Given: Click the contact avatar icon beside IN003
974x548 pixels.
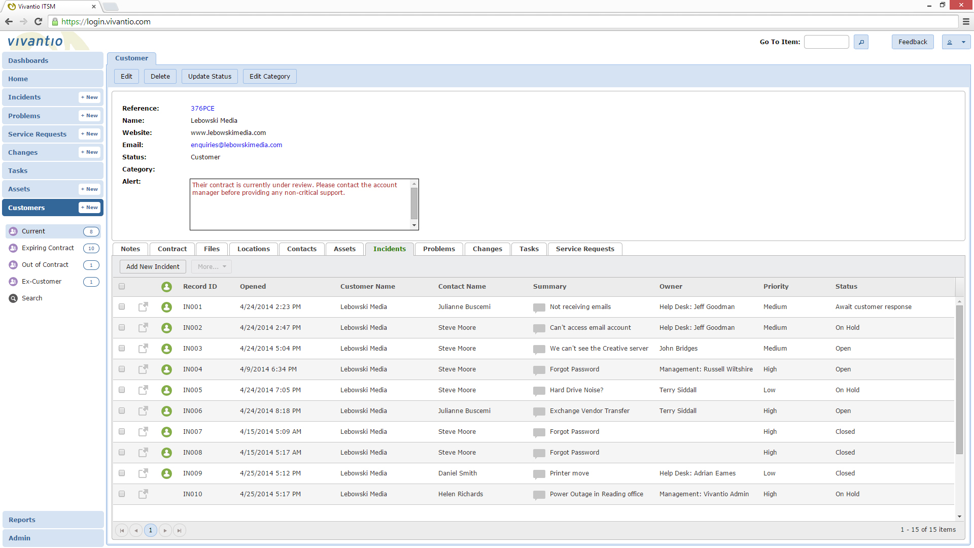Looking at the screenshot, I should pyautogui.click(x=166, y=348).
